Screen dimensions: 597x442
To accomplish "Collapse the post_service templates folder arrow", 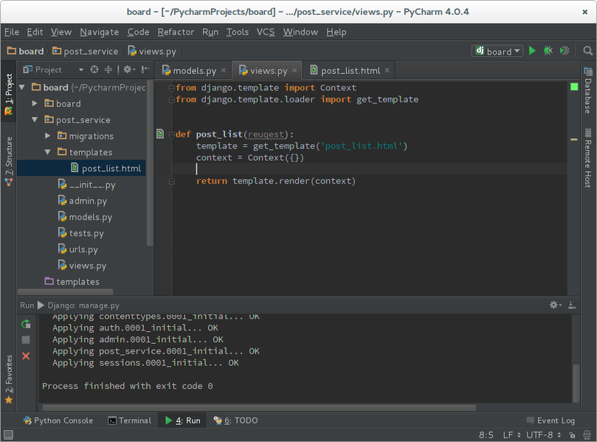I will pos(47,152).
